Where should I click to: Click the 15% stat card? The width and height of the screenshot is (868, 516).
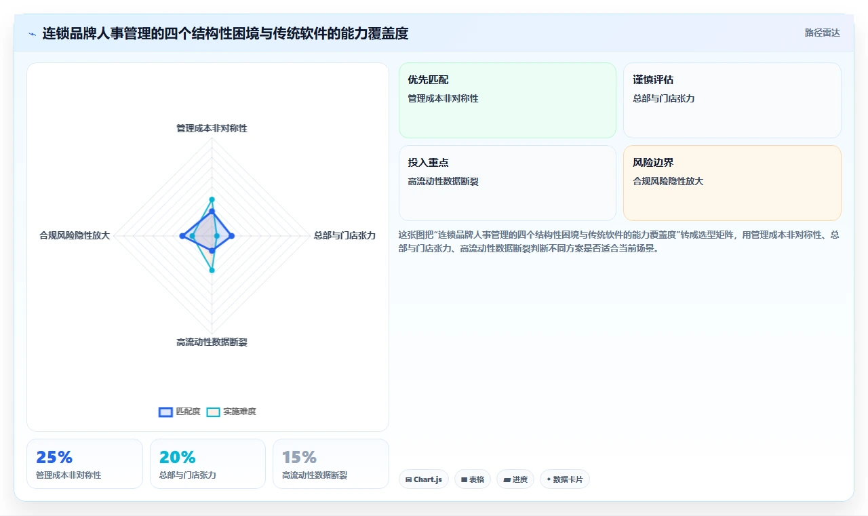[x=331, y=464]
